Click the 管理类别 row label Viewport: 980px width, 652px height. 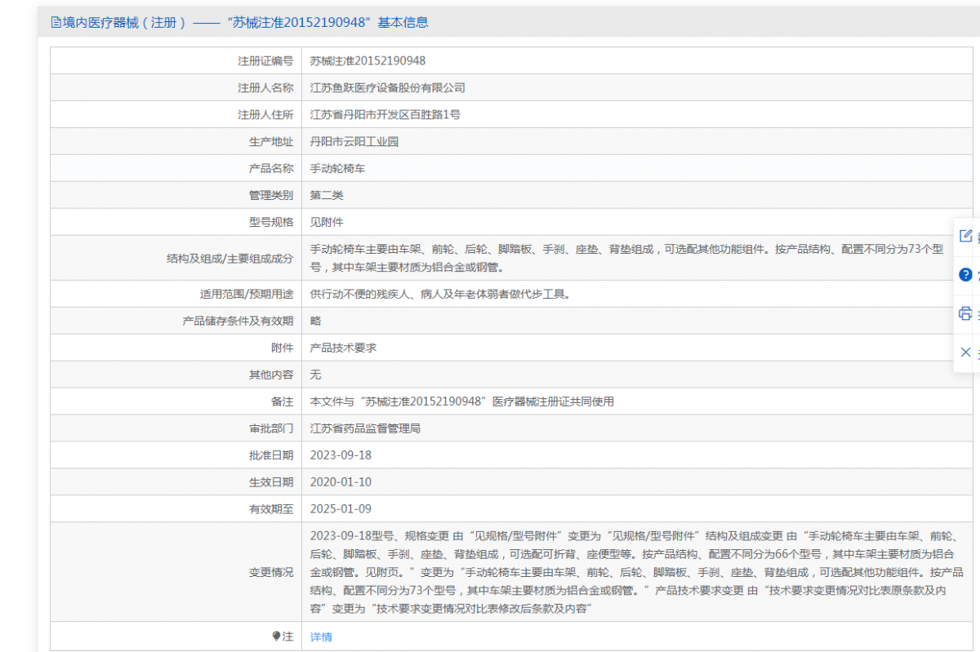(271, 196)
